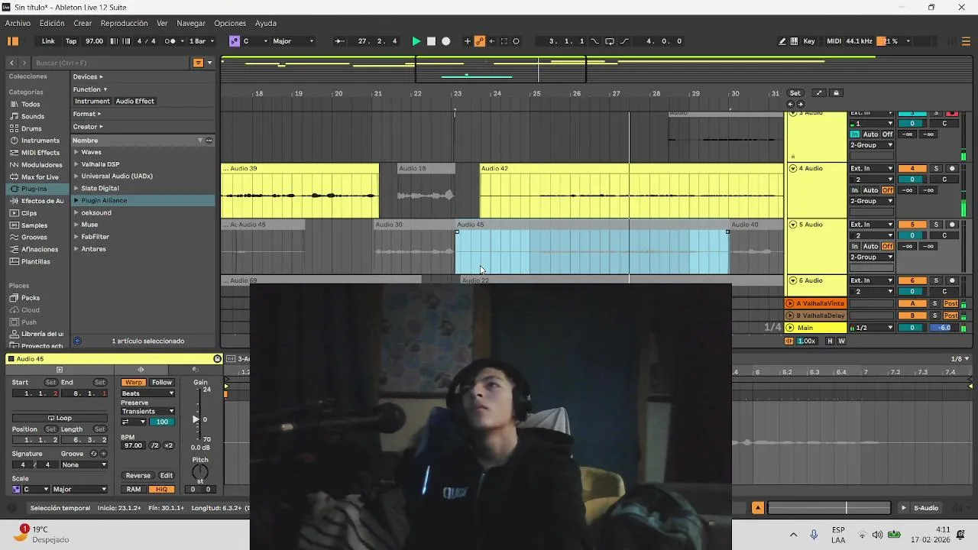Show hidden tray icons chevron
This screenshot has height=550, width=978.
coord(793,535)
